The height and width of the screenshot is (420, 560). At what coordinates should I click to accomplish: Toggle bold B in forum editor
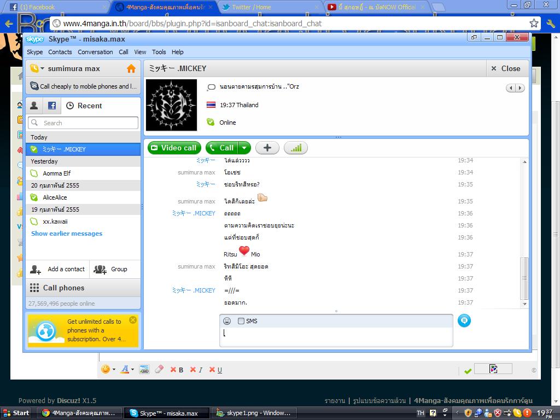coord(177,370)
